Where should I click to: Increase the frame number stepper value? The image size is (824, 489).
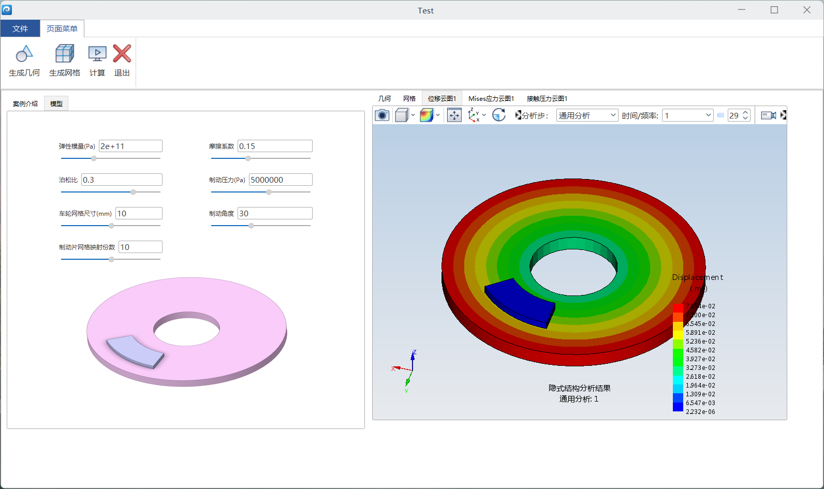pos(745,112)
